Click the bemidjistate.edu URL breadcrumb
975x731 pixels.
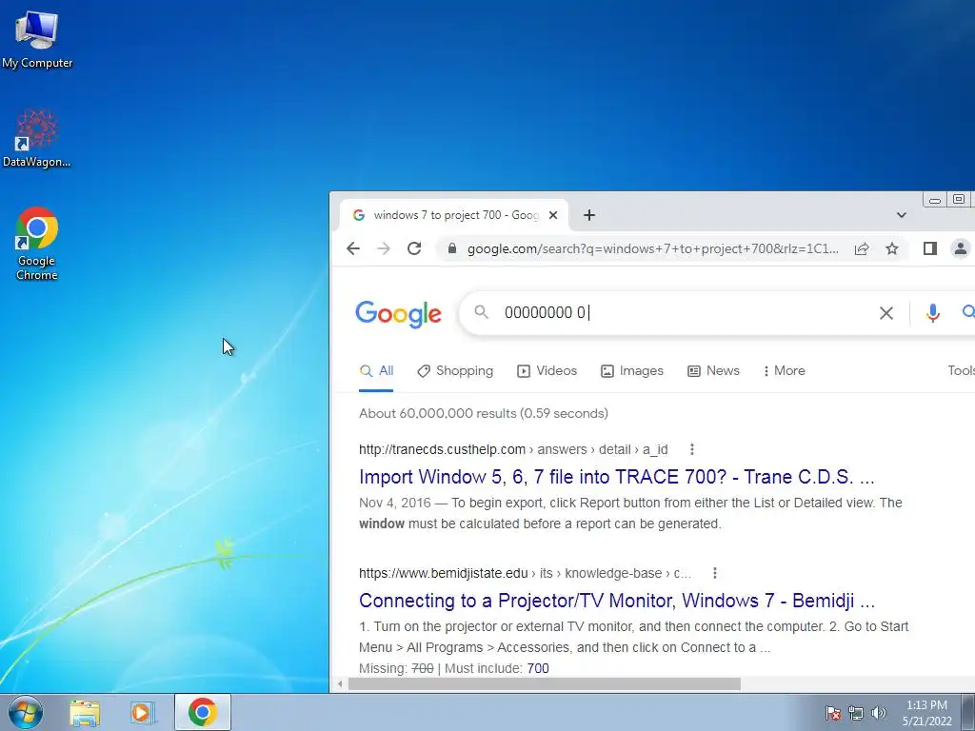coord(525,573)
